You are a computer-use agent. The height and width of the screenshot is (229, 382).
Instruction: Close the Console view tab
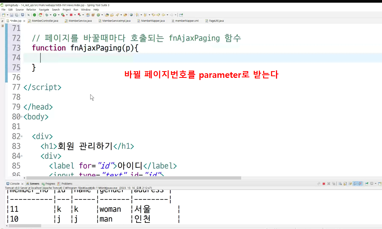tap(22, 184)
